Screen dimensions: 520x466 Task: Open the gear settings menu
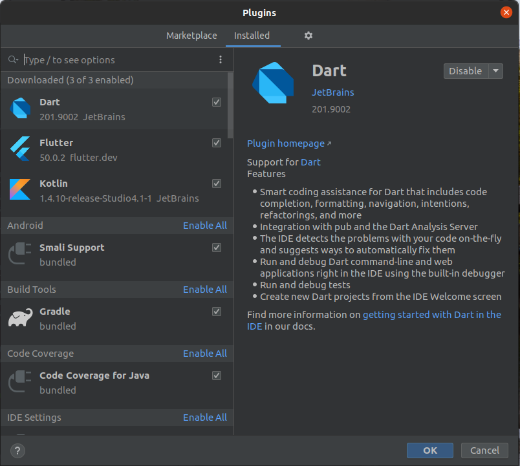(309, 36)
